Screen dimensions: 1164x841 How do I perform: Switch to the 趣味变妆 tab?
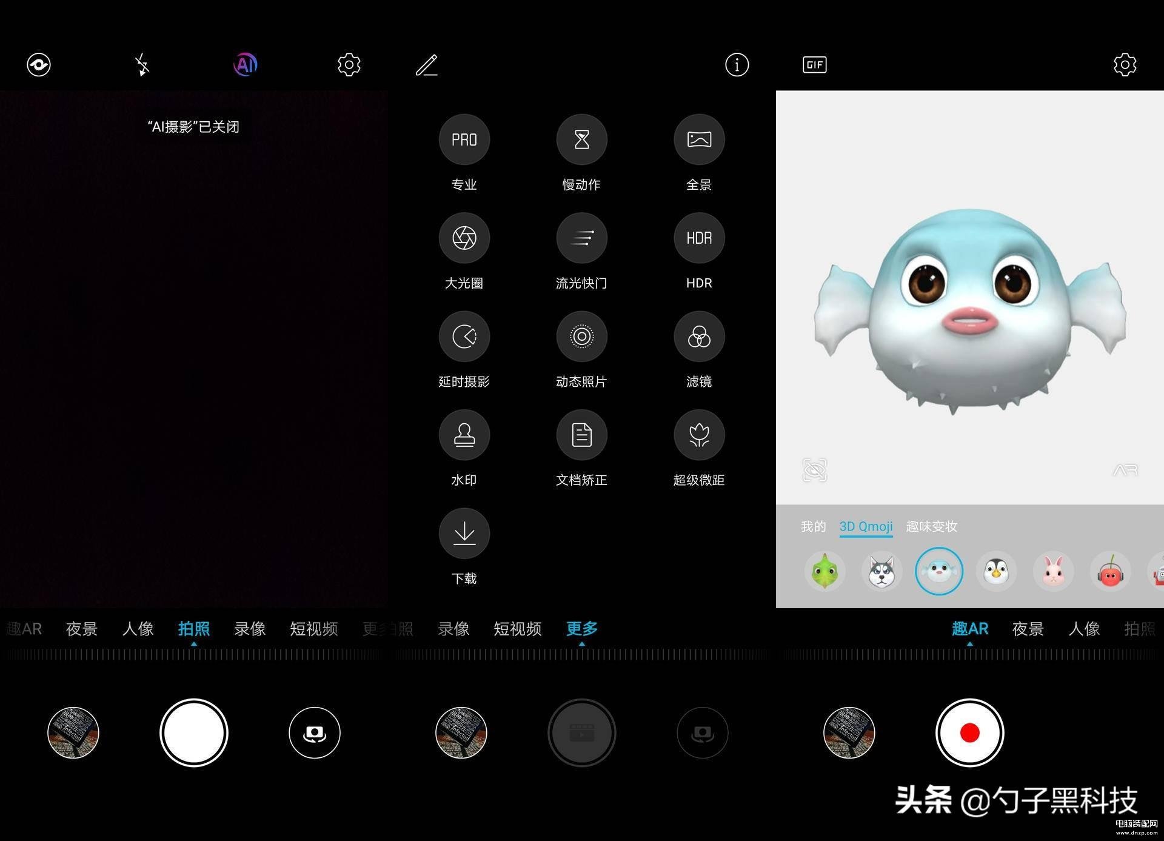click(x=931, y=526)
